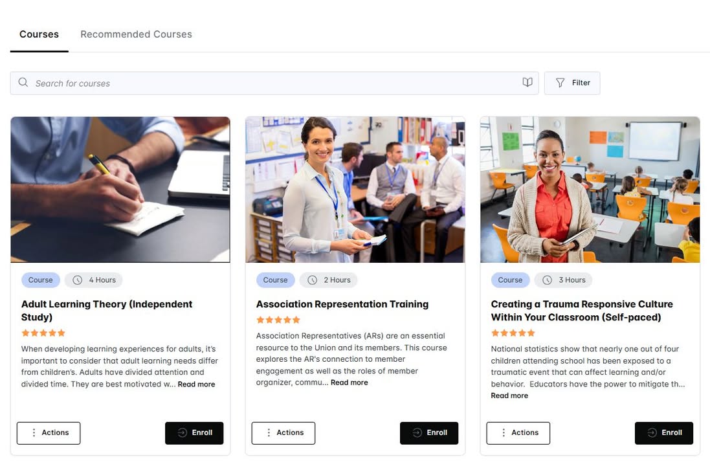Click five-star rating under Association Representation Training
The height and width of the screenshot is (466, 710).
click(x=278, y=320)
